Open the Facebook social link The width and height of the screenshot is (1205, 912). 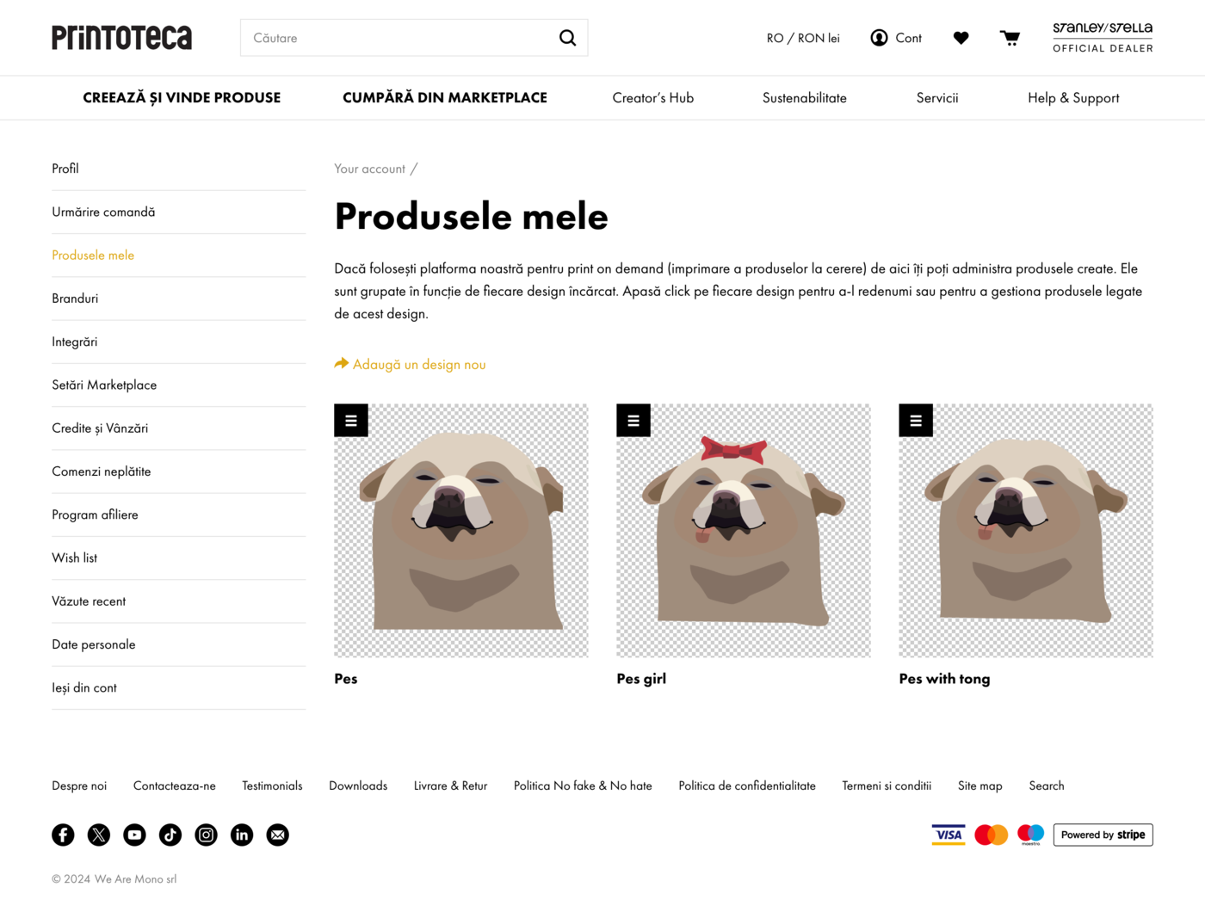(x=63, y=835)
